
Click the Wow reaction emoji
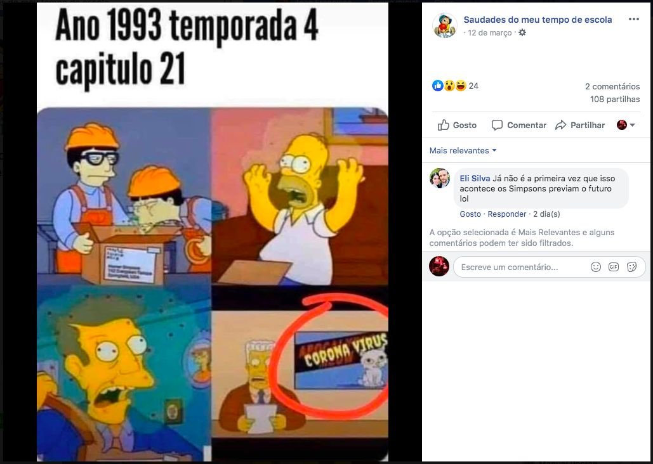pyautogui.click(x=449, y=86)
